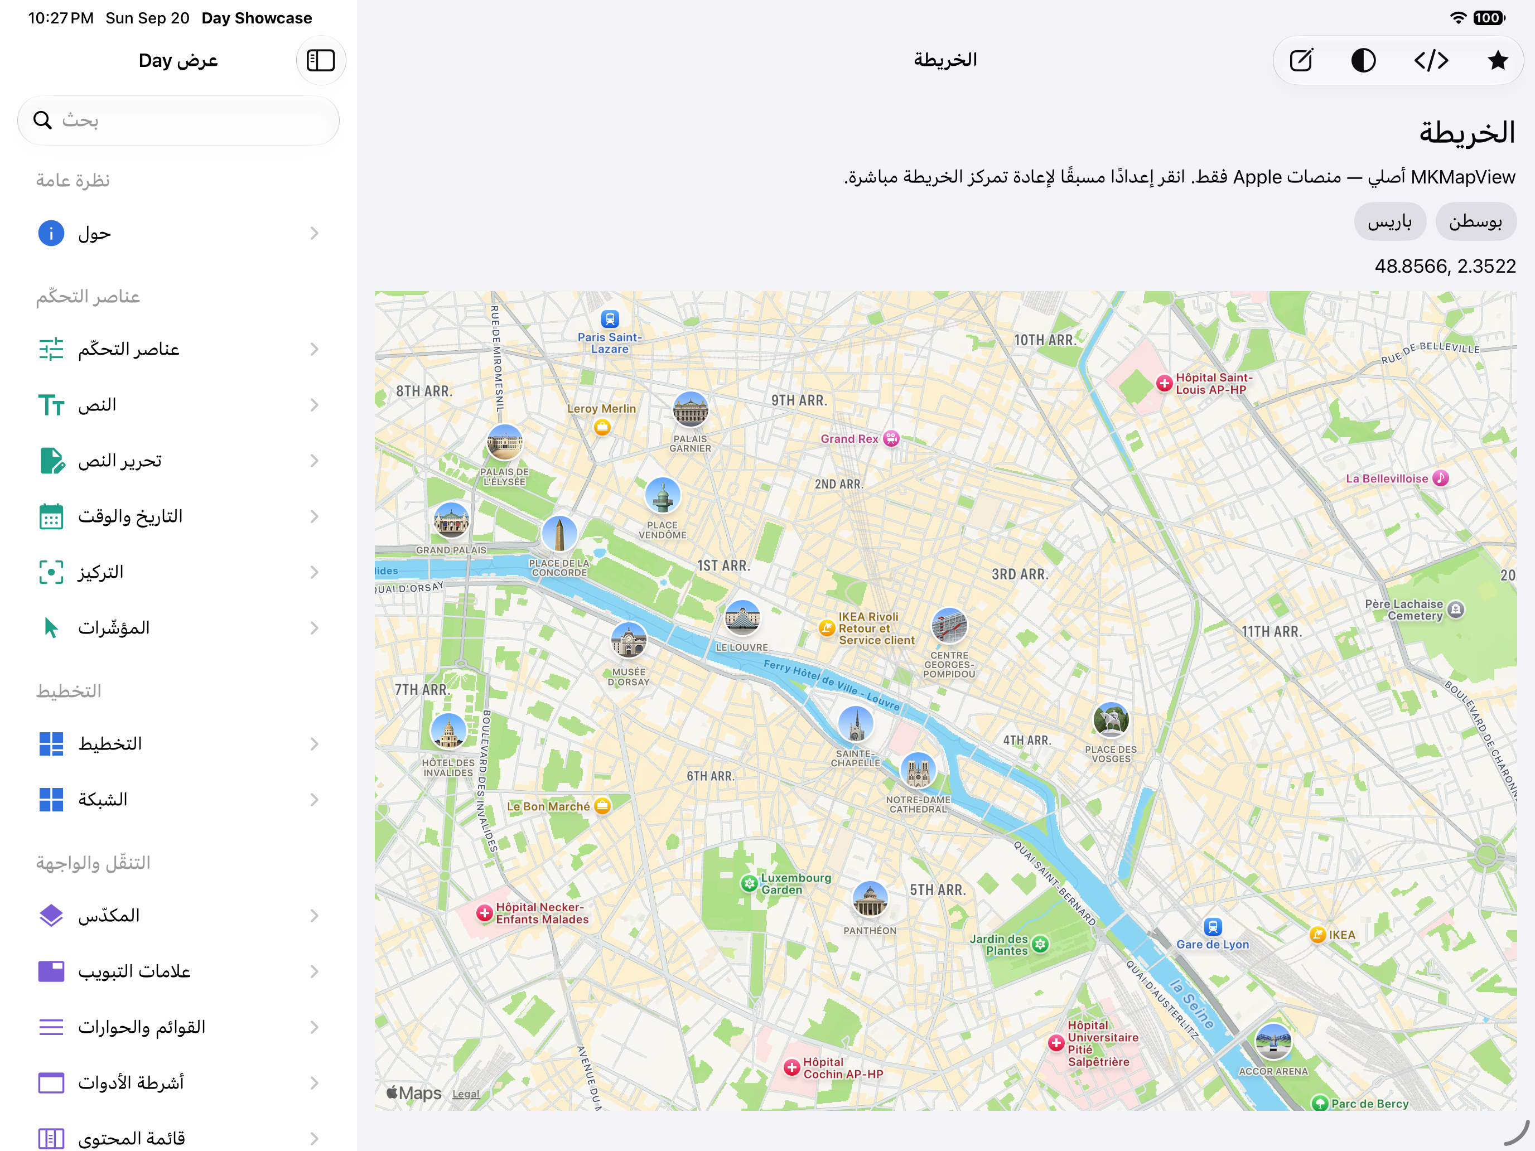
Task: Tap the 10:27 PM clock
Action: 61,18
